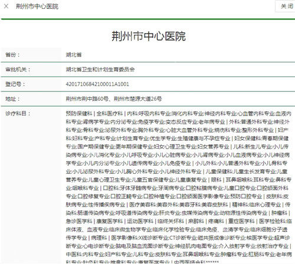Viewport: 295px width, 264px height.
Task: Click 眼科 in the department list
Action: 216,180
